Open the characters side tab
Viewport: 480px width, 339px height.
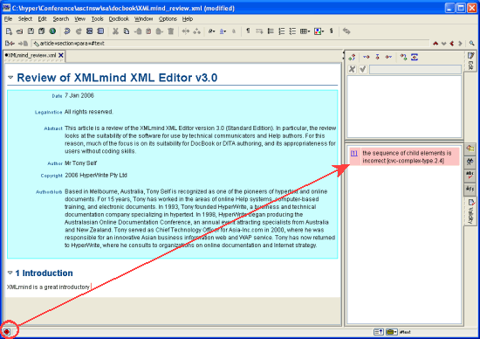(470, 189)
